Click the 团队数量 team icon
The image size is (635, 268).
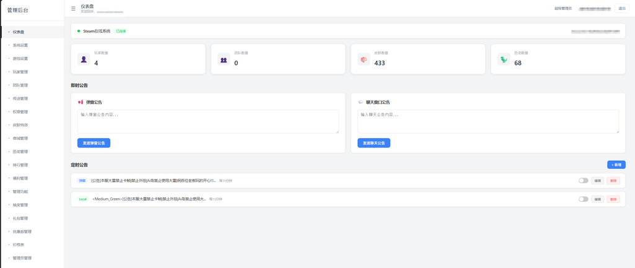(223, 59)
